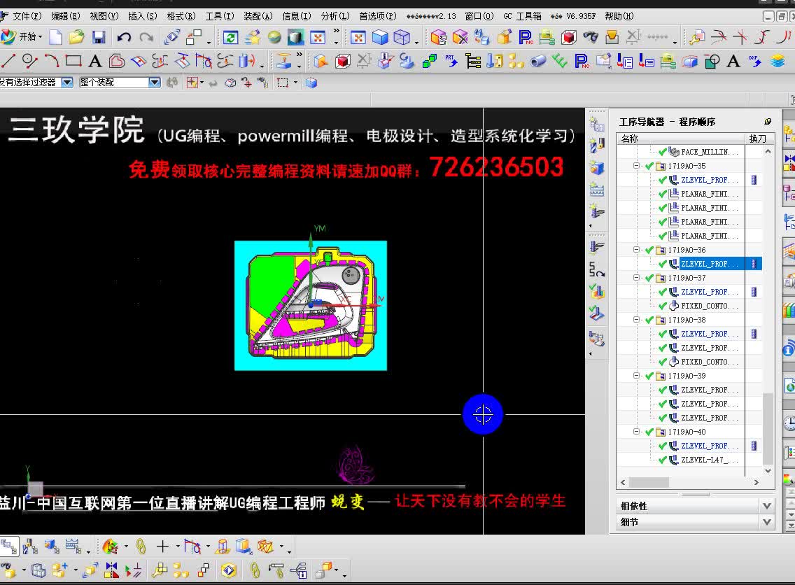Click the Save icon on the toolbar

click(x=99, y=38)
